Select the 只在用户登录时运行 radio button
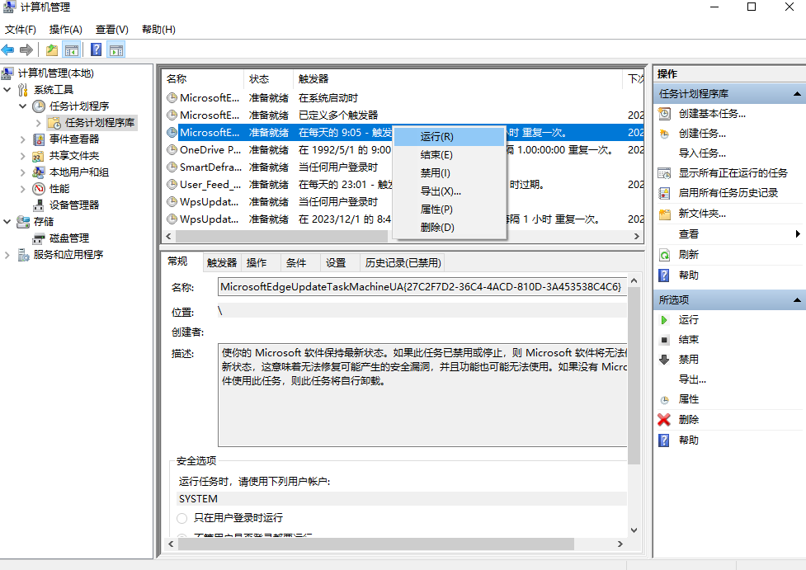Image resolution: width=806 pixels, height=570 pixels. pyautogui.click(x=181, y=518)
